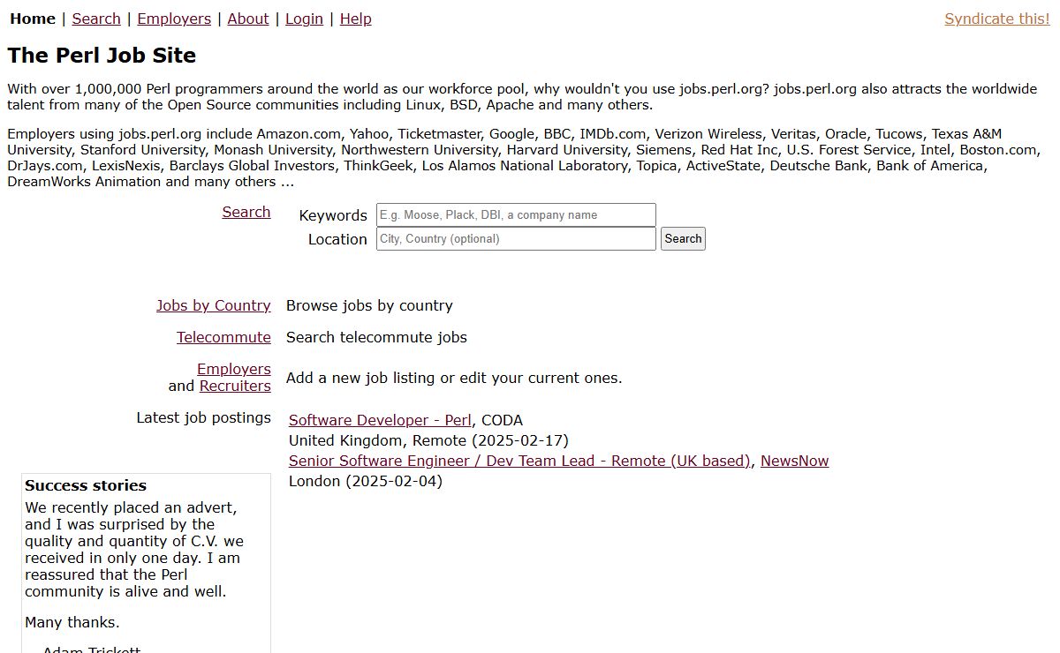This screenshot has height=653, width=1060.
Task: Open the Employers link above Recruiters
Action: (x=234, y=369)
